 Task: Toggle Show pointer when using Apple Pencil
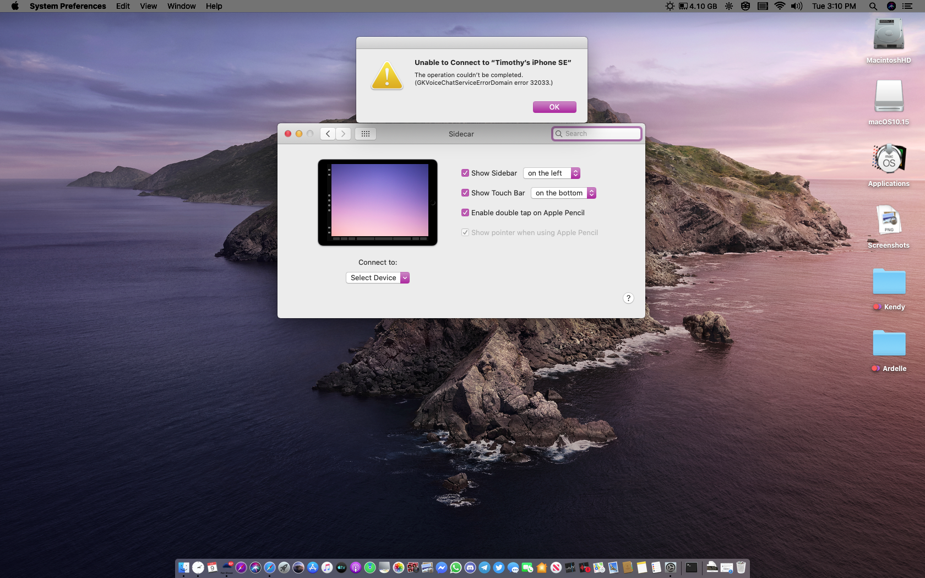click(465, 232)
